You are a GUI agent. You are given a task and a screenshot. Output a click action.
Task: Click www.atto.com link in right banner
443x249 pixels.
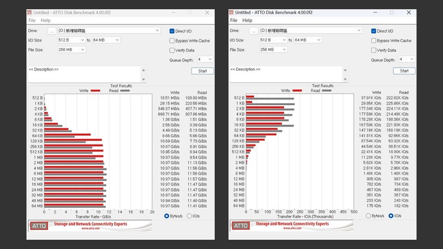click(292, 228)
